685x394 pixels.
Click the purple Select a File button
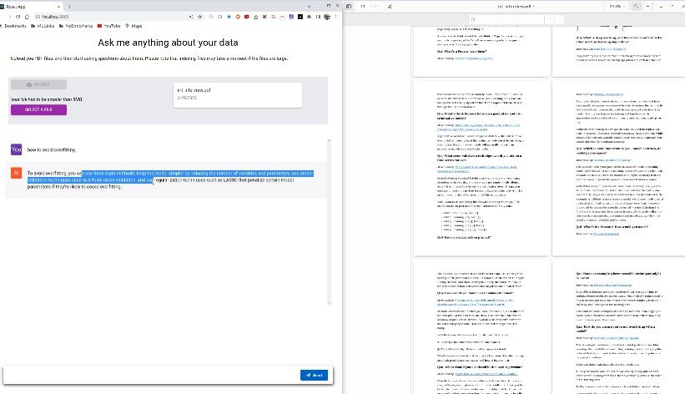click(38, 109)
